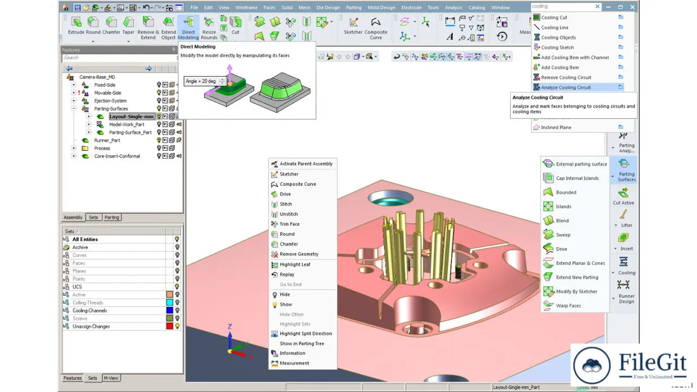Viewport: 697px width, 392px height.
Task: Click the Unassign Changes red swatch
Action: 169,326
